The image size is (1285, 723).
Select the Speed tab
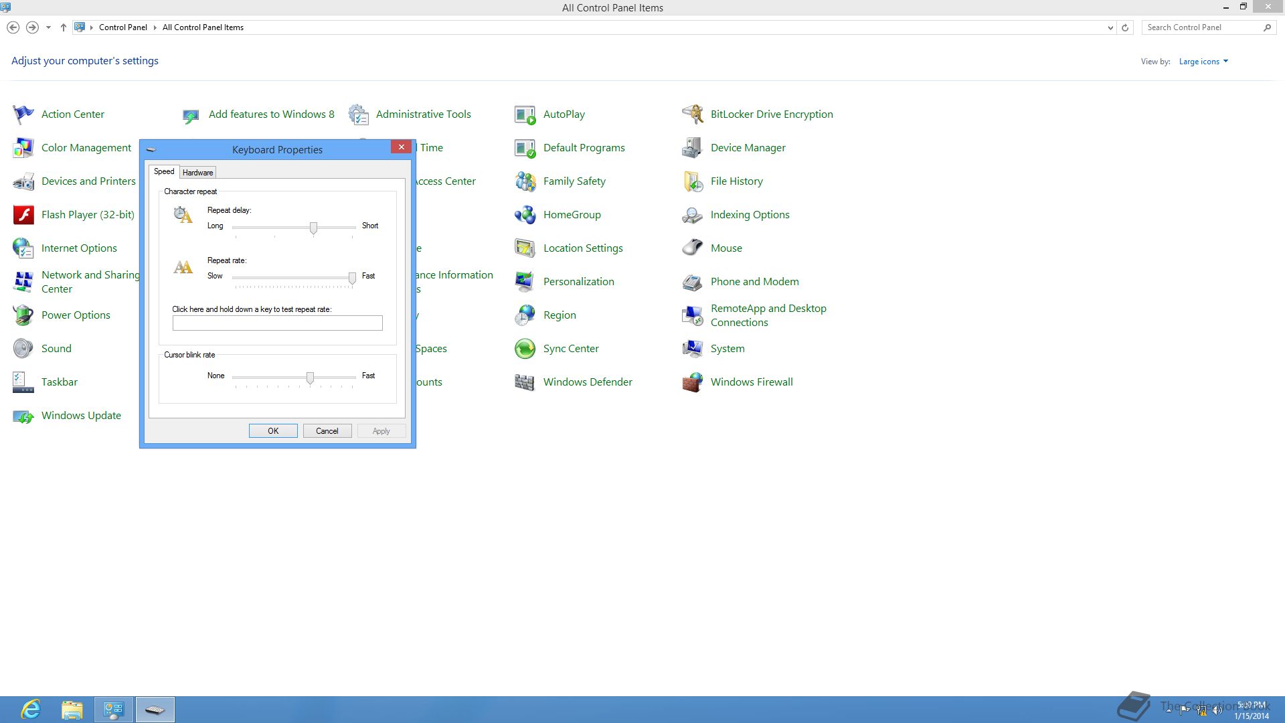click(x=164, y=171)
